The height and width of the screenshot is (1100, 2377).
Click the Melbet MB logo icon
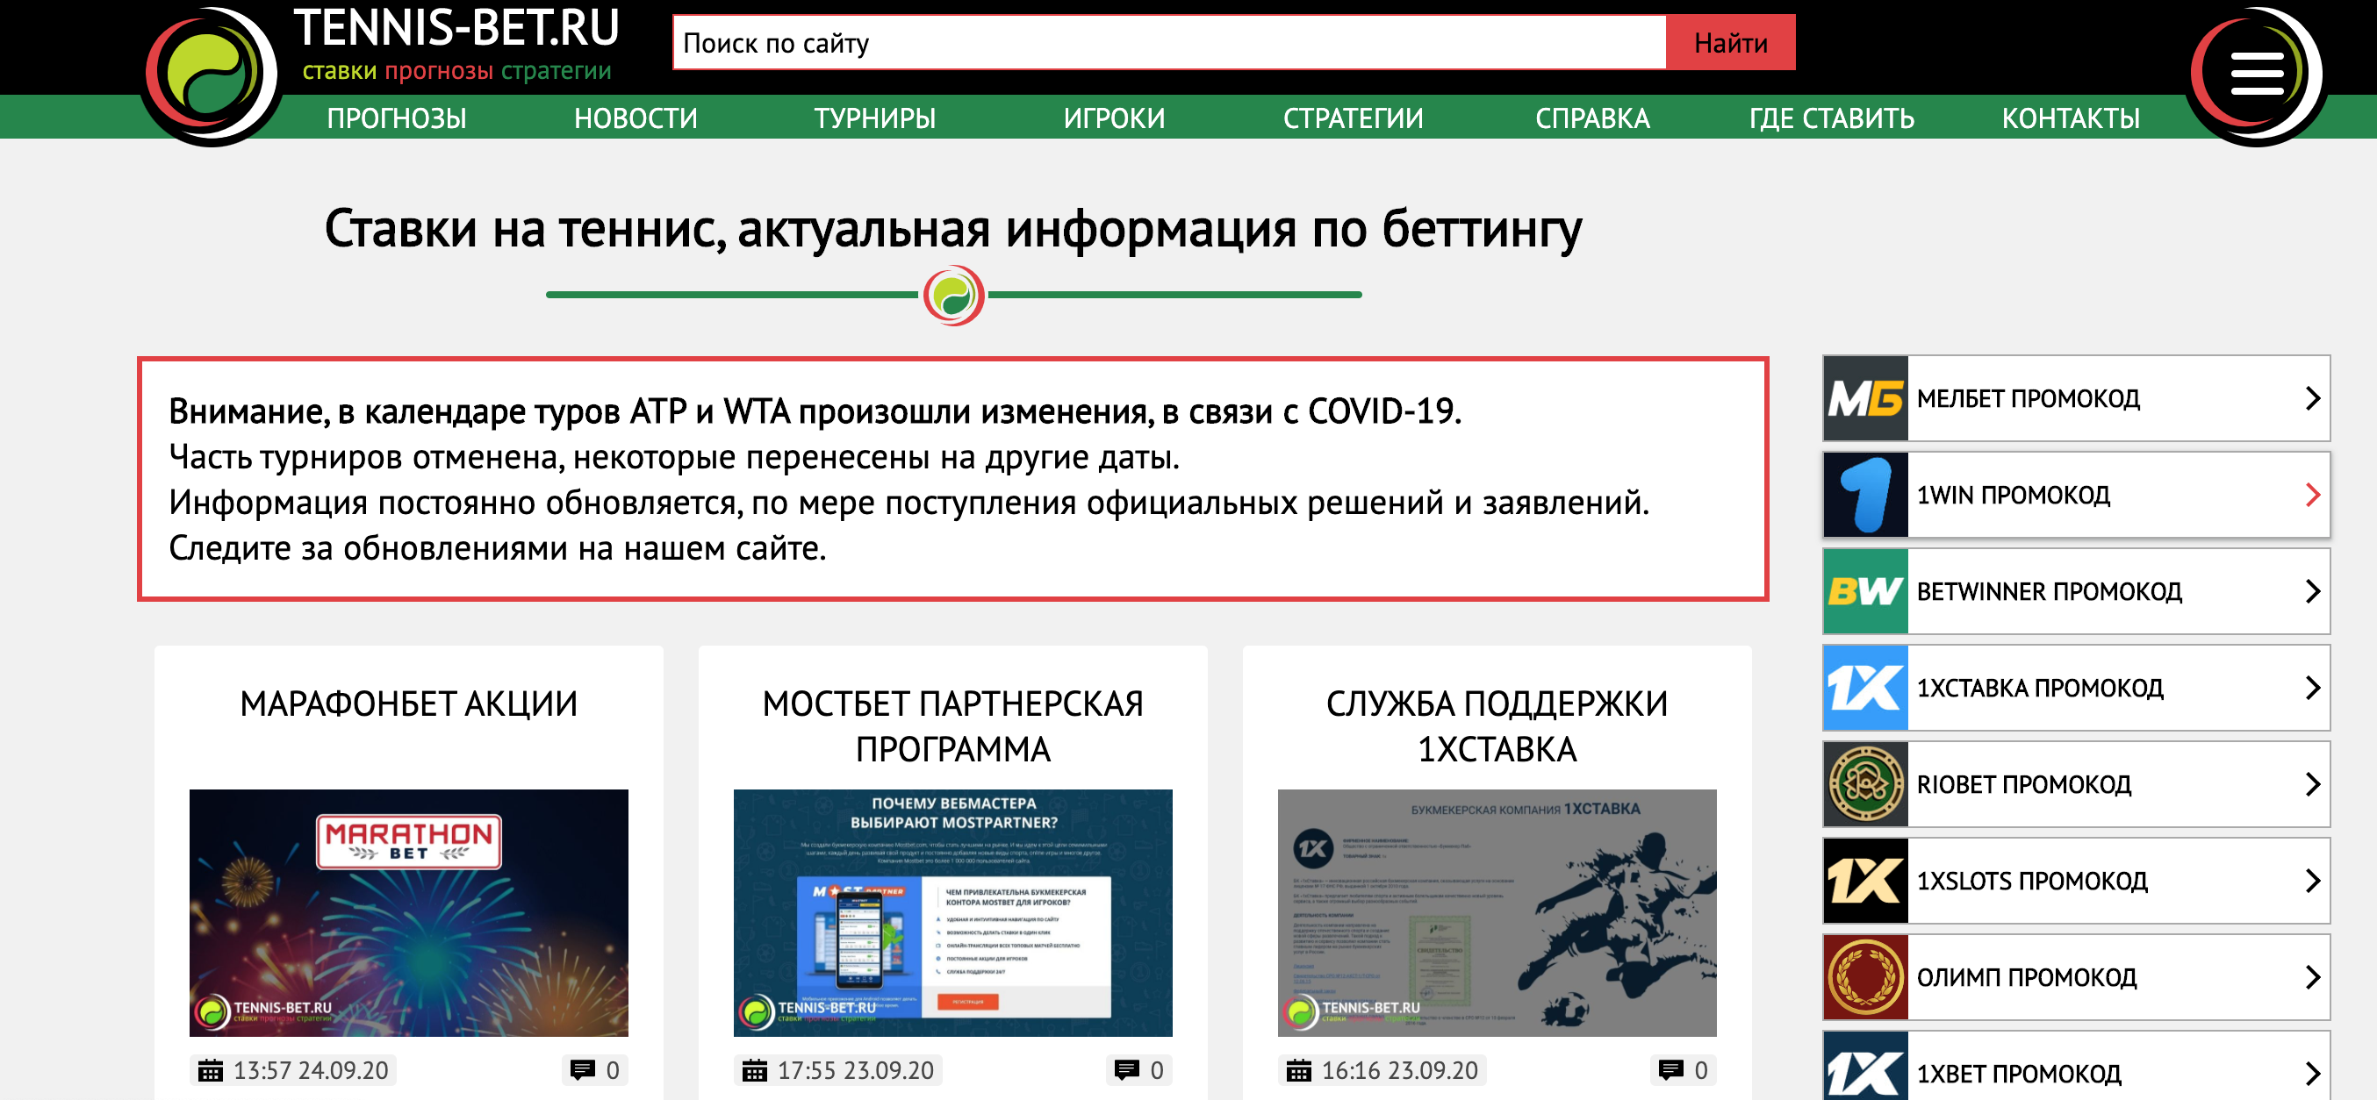pos(1865,398)
